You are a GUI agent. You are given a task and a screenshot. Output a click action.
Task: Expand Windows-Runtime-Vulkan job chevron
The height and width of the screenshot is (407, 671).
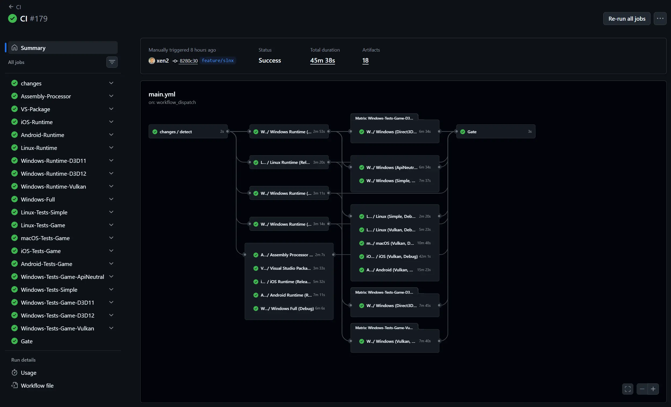(x=111, y=186)
